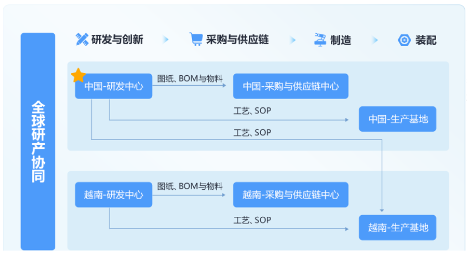Click the orange star on 中国-研发中心
The width and height of the screenshot is (467, 255).
[x=79, y=75]
